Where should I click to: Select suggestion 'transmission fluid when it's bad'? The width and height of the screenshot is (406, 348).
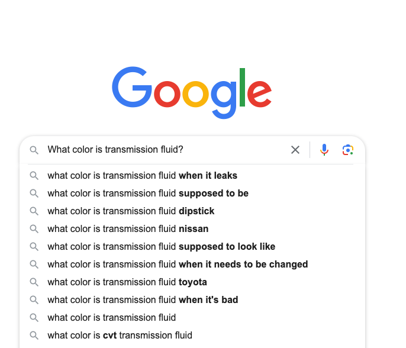192,300
